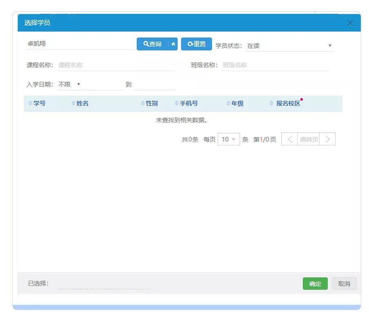Click the 查询 search button

click(152, 44)
